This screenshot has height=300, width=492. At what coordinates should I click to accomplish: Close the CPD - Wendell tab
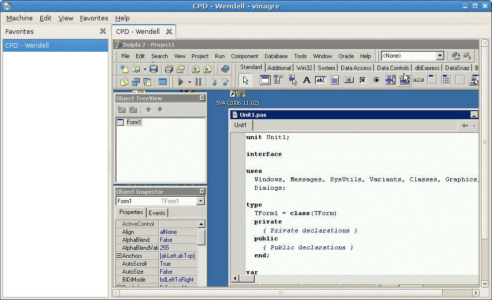(169, 31)
